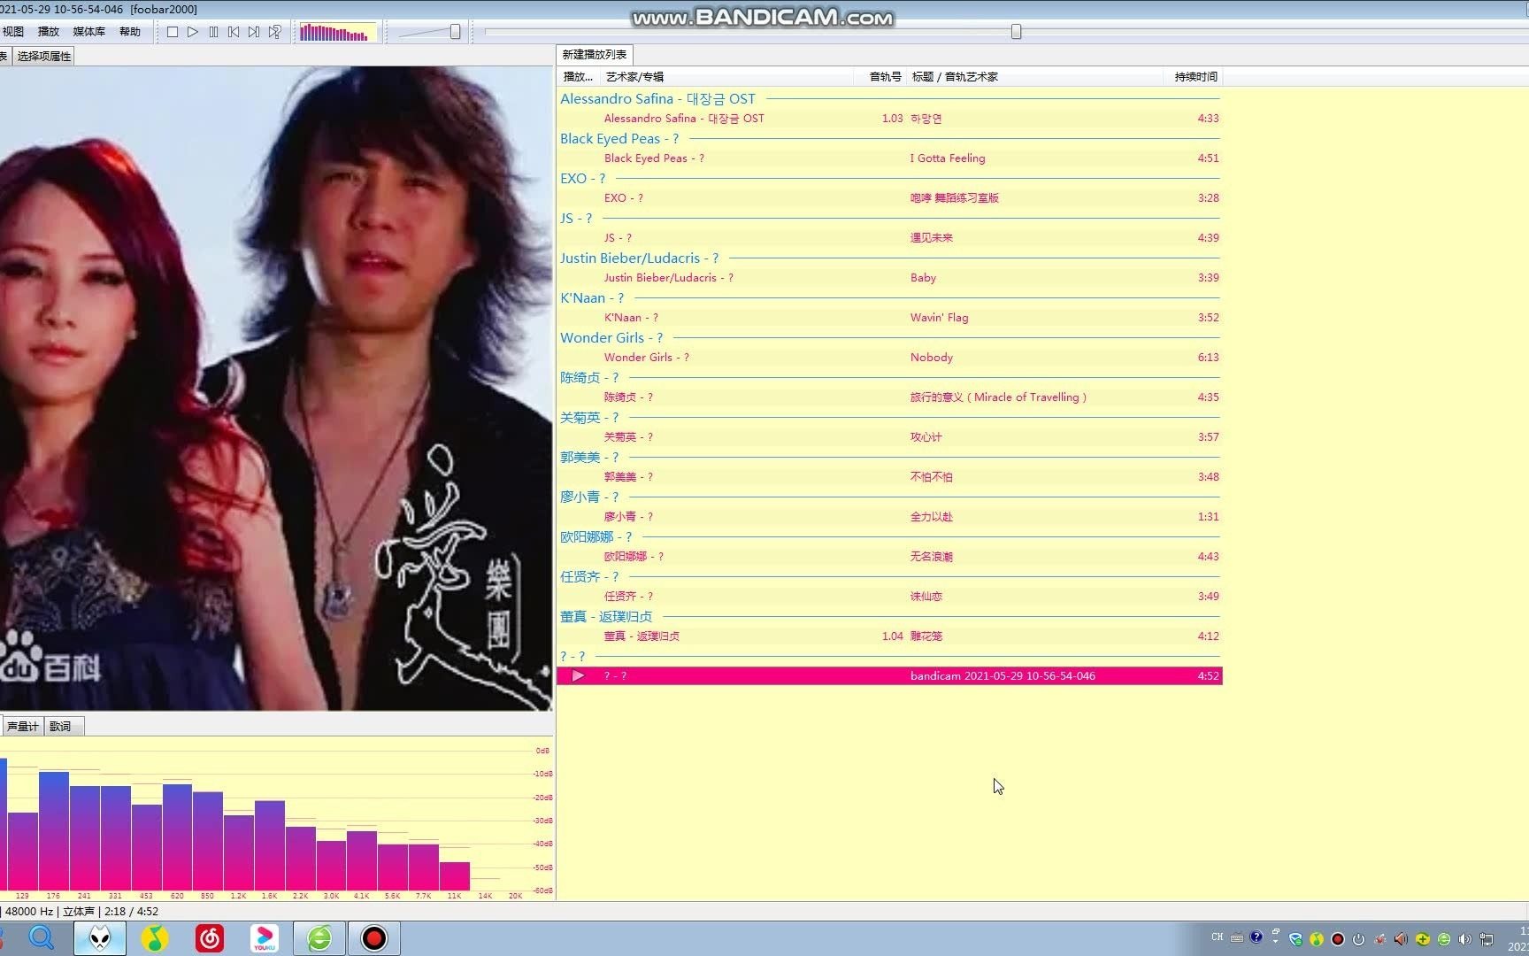1529x956 pixels.
Task: Open Bandicam recorder from the taskbar
Action: [x=374, y=938]
